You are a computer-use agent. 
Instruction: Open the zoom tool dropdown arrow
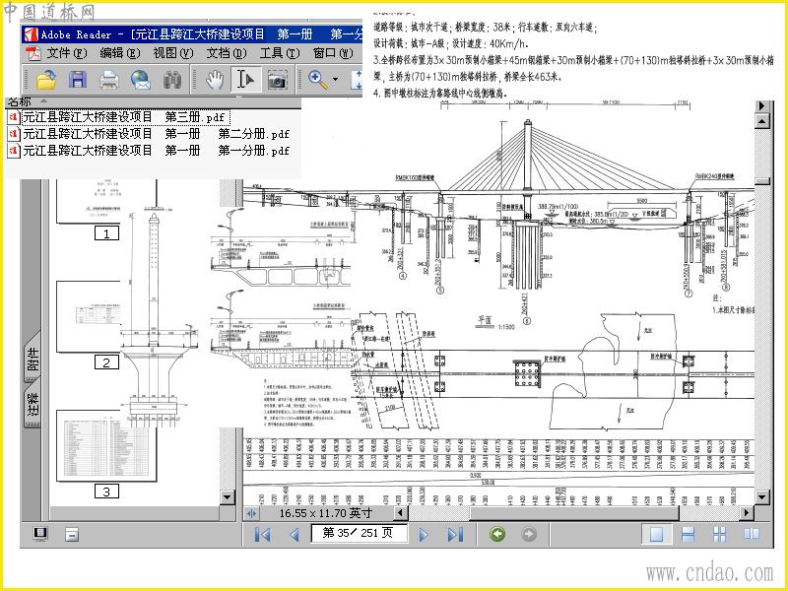[335, 80]
